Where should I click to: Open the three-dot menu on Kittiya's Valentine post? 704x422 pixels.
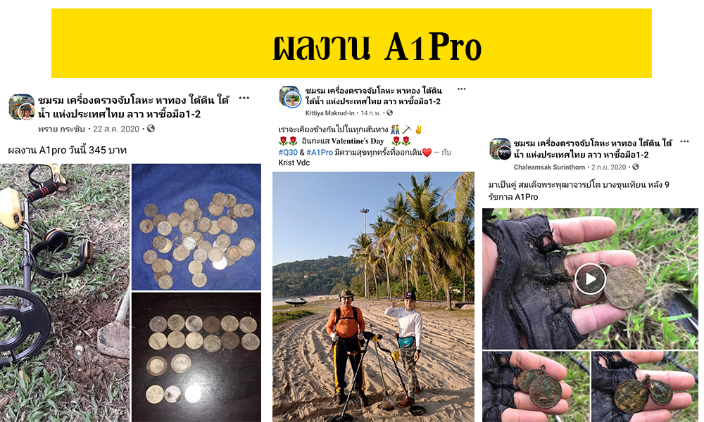click(462, 89)
